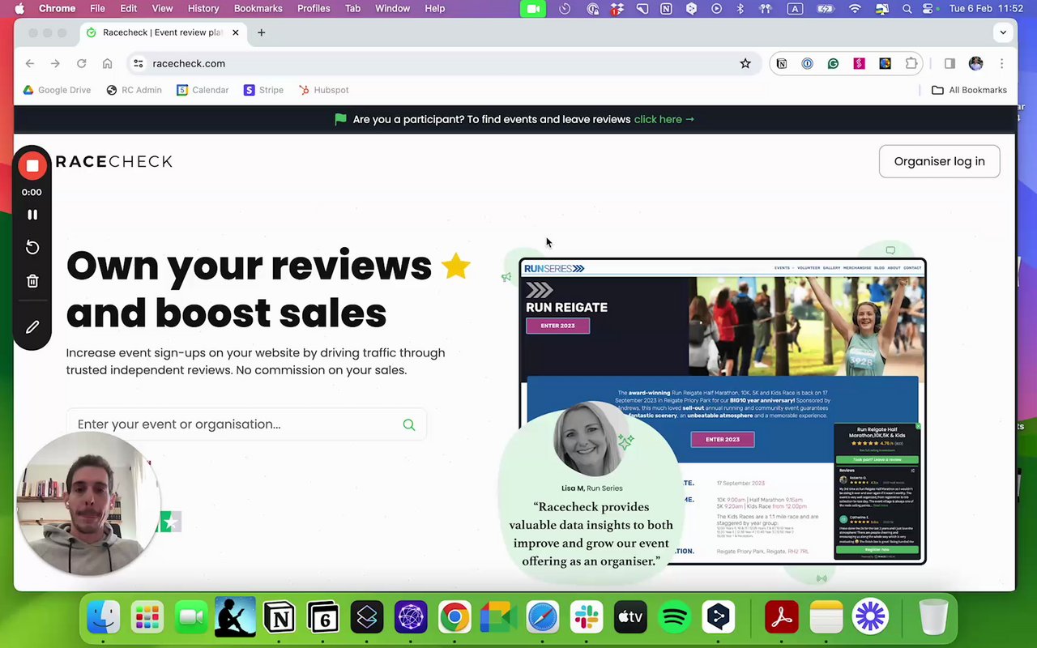Image resolution: width=1037 pixels, height=648 pixels.
Task: Open the Help menu
Action: tap(435, 8)
